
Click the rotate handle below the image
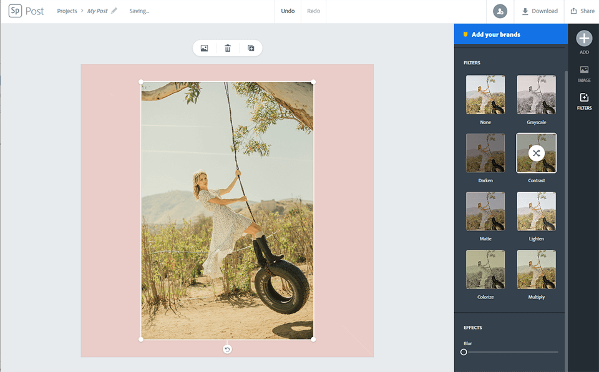pos(227,349)
